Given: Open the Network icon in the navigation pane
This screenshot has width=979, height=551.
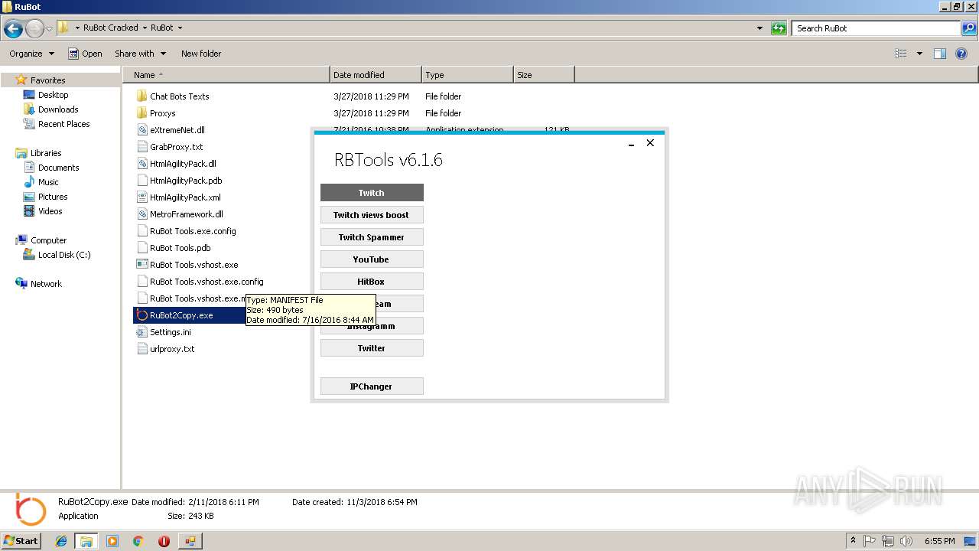Looking at the screenshot, I should pos(21,284).
